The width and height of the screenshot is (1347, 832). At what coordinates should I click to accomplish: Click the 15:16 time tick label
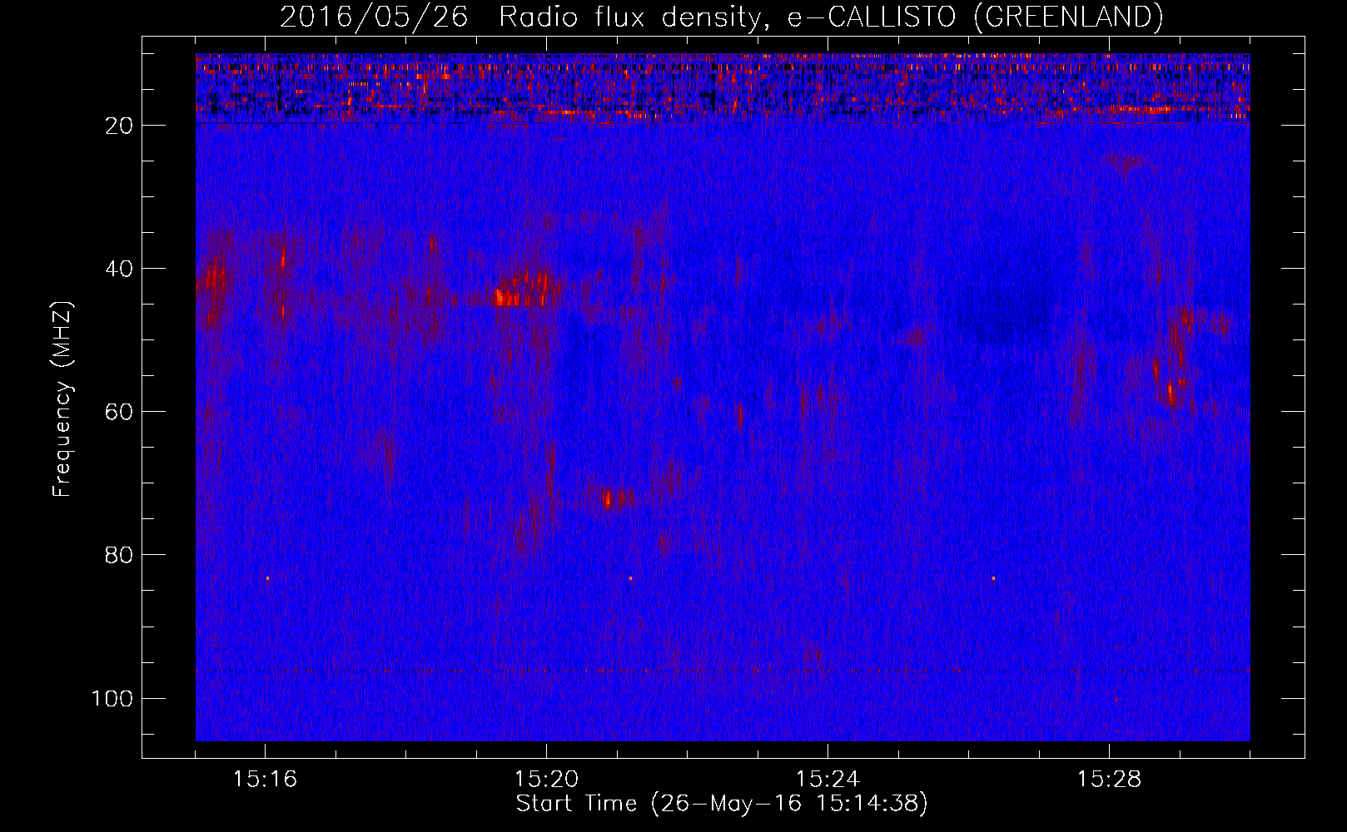(x=265, y=780)
